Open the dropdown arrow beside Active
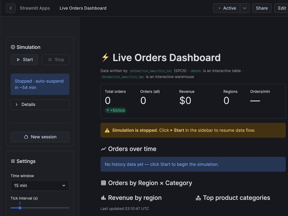288x216 pixels. (245, 8)
